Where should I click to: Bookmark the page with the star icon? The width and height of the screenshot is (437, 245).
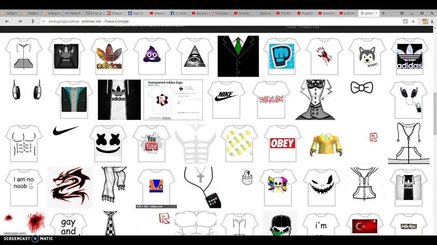pyautogui.click(x=413, y=21)
